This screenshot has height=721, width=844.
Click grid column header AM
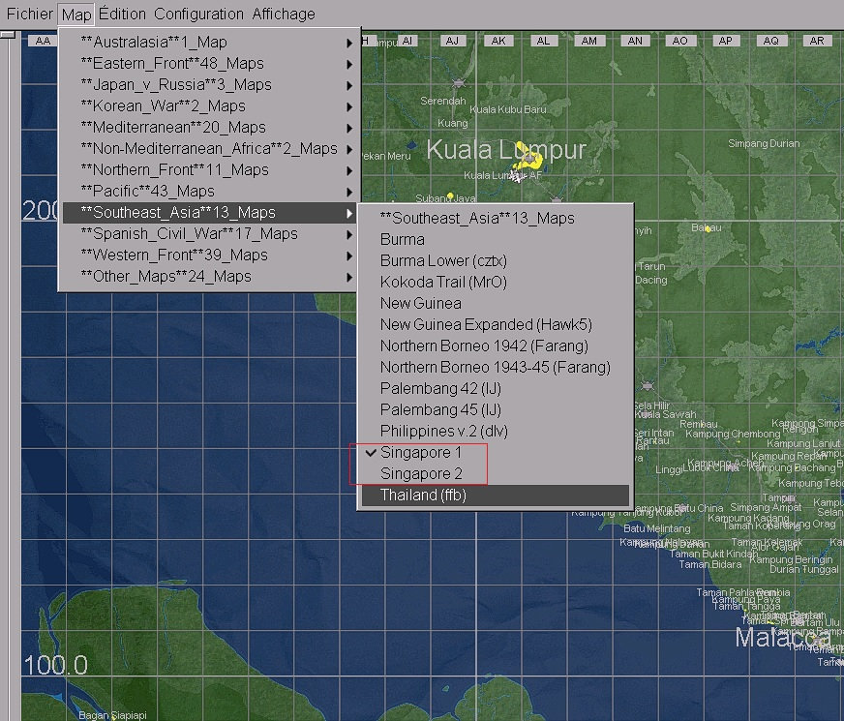[589, 41]
